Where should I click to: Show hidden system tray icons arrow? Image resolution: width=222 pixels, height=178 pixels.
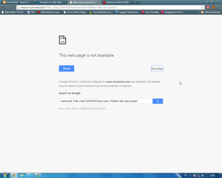tap(190, 176)
